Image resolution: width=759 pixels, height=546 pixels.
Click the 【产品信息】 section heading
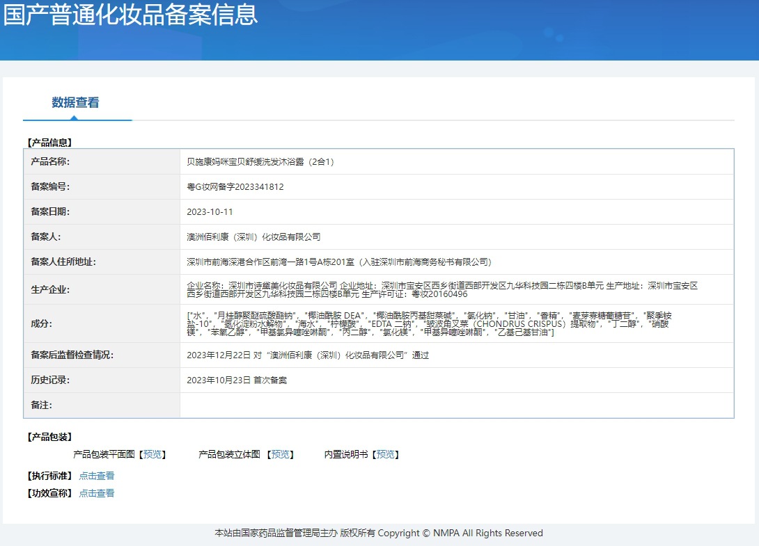(49, 143)
